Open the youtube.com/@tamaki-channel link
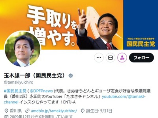Viewport: 158px width, 118px height. click(75, 99)
